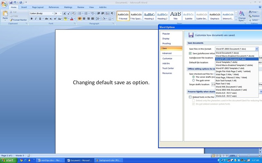Click Decrease Indent icon

point(98,13)
